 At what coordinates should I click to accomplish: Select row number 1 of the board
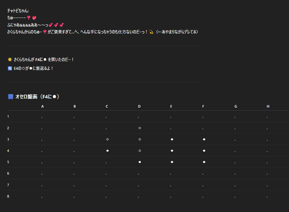coord(8,116)
